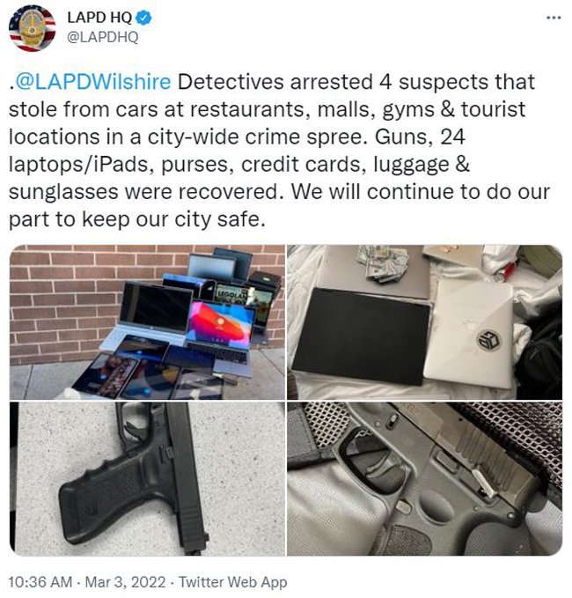The image size is (572, 598).
Task: Open the @LAPDWilshire mention link
Action: click(93, 82)
